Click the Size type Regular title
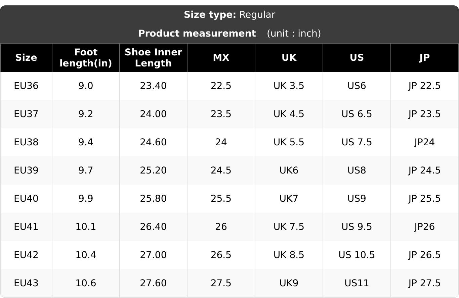This screenshot has height=298, width=459. (x=229, y=15)
